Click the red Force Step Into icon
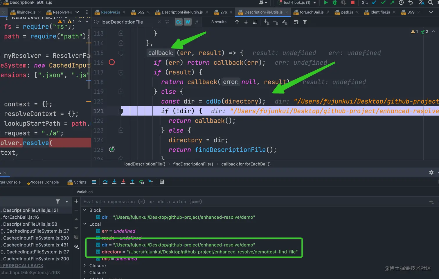Viewport: 439px width, 279px height. click(x=123, y=182)
